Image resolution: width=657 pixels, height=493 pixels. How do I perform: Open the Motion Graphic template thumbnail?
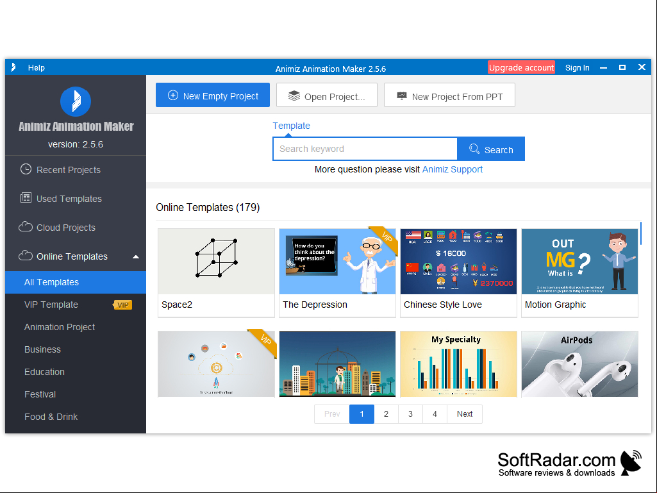pos(579,262)
